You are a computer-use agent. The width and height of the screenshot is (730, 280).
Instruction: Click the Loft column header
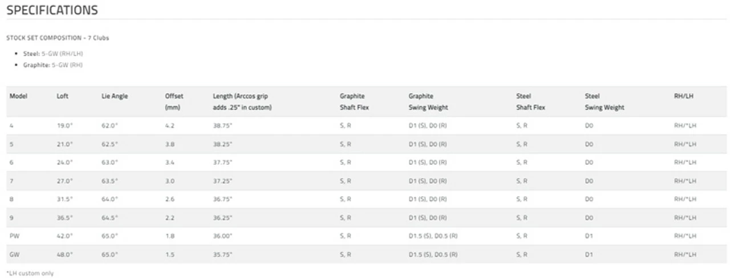click(x=63, y=96)
